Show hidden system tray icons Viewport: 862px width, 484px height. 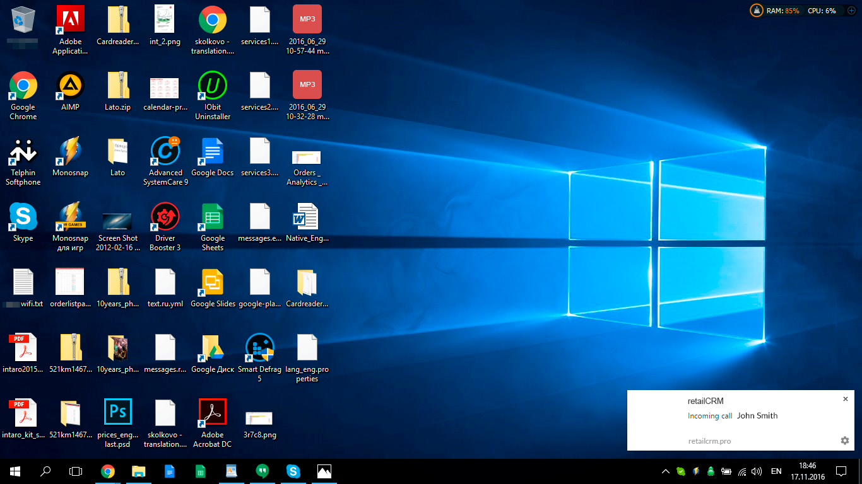tap(665, 471)
